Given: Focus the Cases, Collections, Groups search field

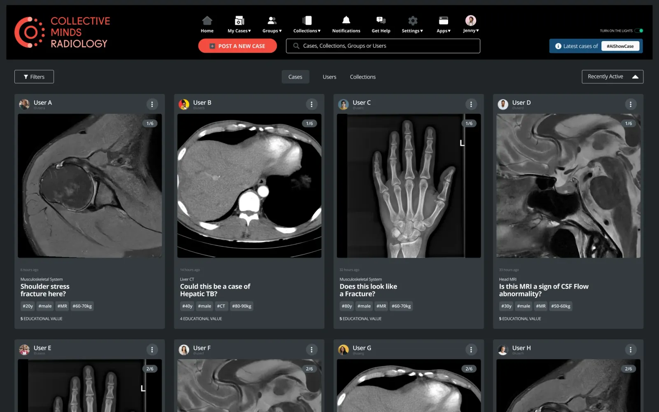Looking at the screenshot, I should 383,46.
